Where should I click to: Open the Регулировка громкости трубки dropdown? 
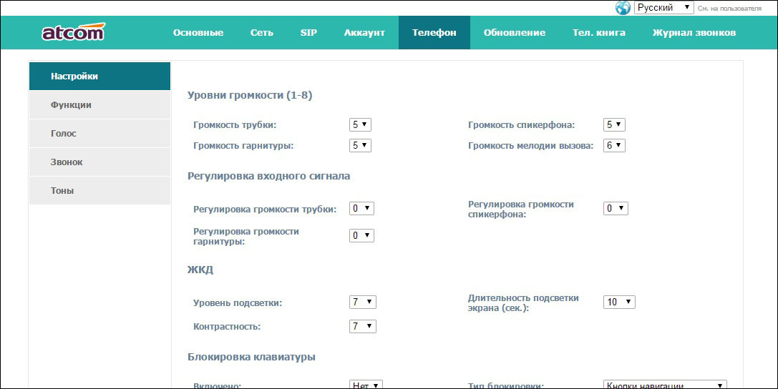pos(361,209)
